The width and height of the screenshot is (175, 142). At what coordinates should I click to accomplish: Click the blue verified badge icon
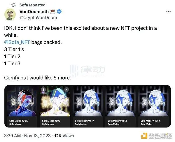click(59, 11)
